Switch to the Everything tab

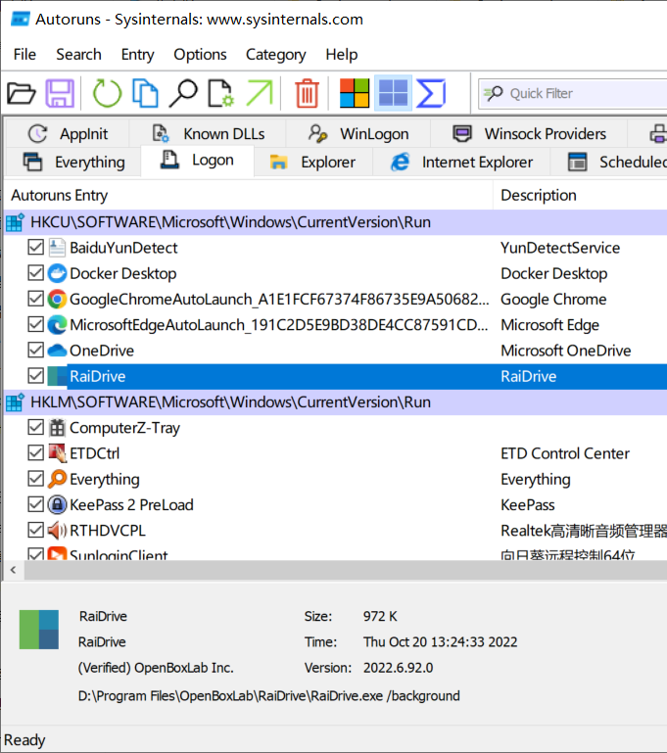(x=73, y=163)
